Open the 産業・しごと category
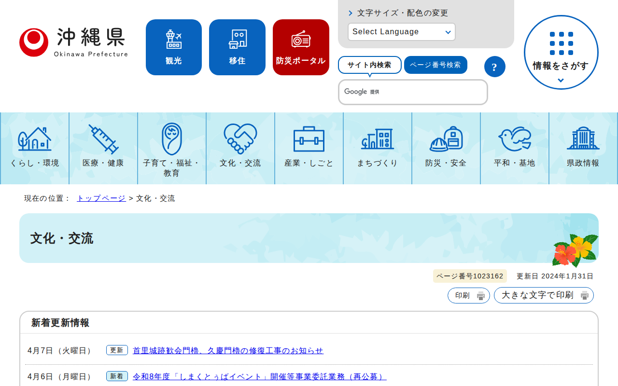Viewport: 618px width, 386px height. pyautogui.click(x=309, y=148)
